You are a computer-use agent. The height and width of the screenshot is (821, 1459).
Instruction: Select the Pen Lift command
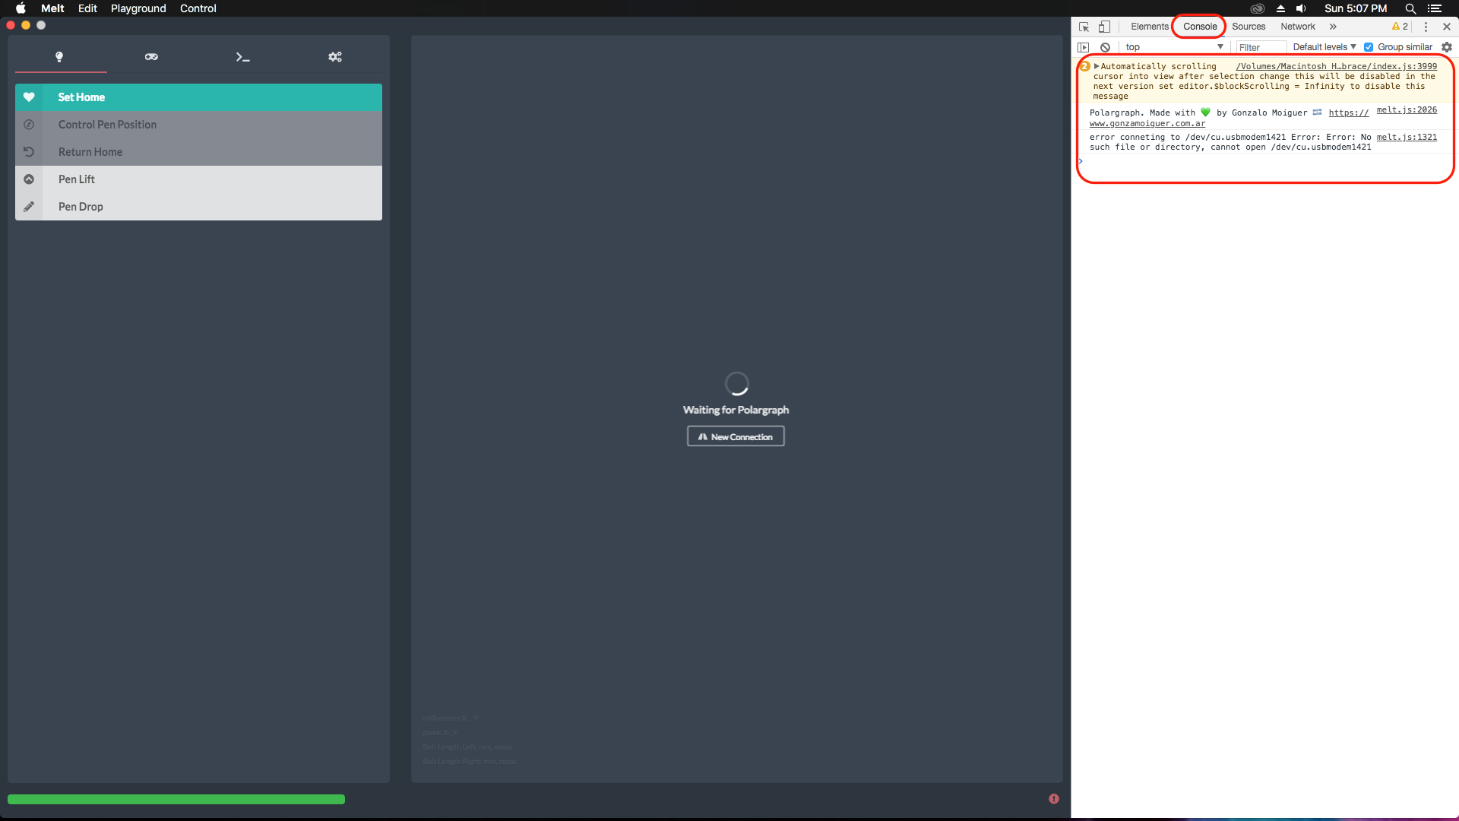click(76, 179)
